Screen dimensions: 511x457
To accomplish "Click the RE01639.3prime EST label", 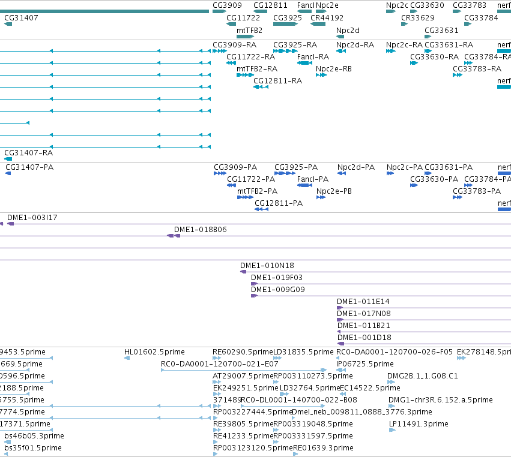I will [323, 448].
